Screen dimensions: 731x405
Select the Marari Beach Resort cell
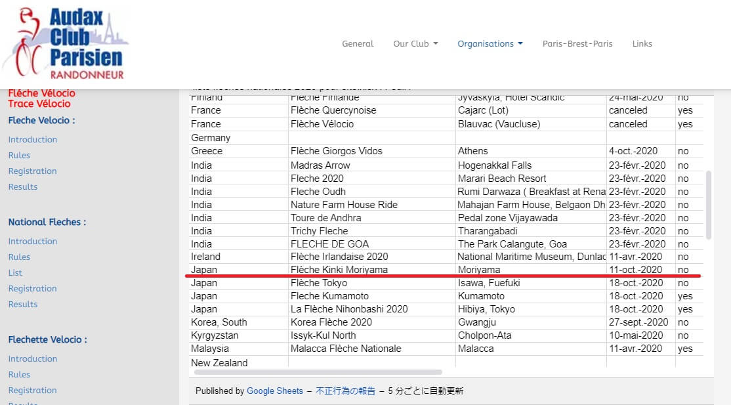point(531,179)
